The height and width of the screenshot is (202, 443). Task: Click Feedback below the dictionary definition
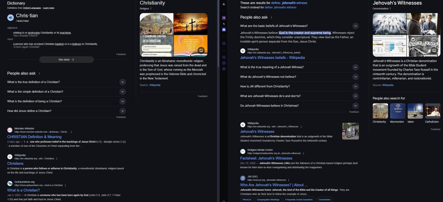pyautogui.click(x=121, y=54)
